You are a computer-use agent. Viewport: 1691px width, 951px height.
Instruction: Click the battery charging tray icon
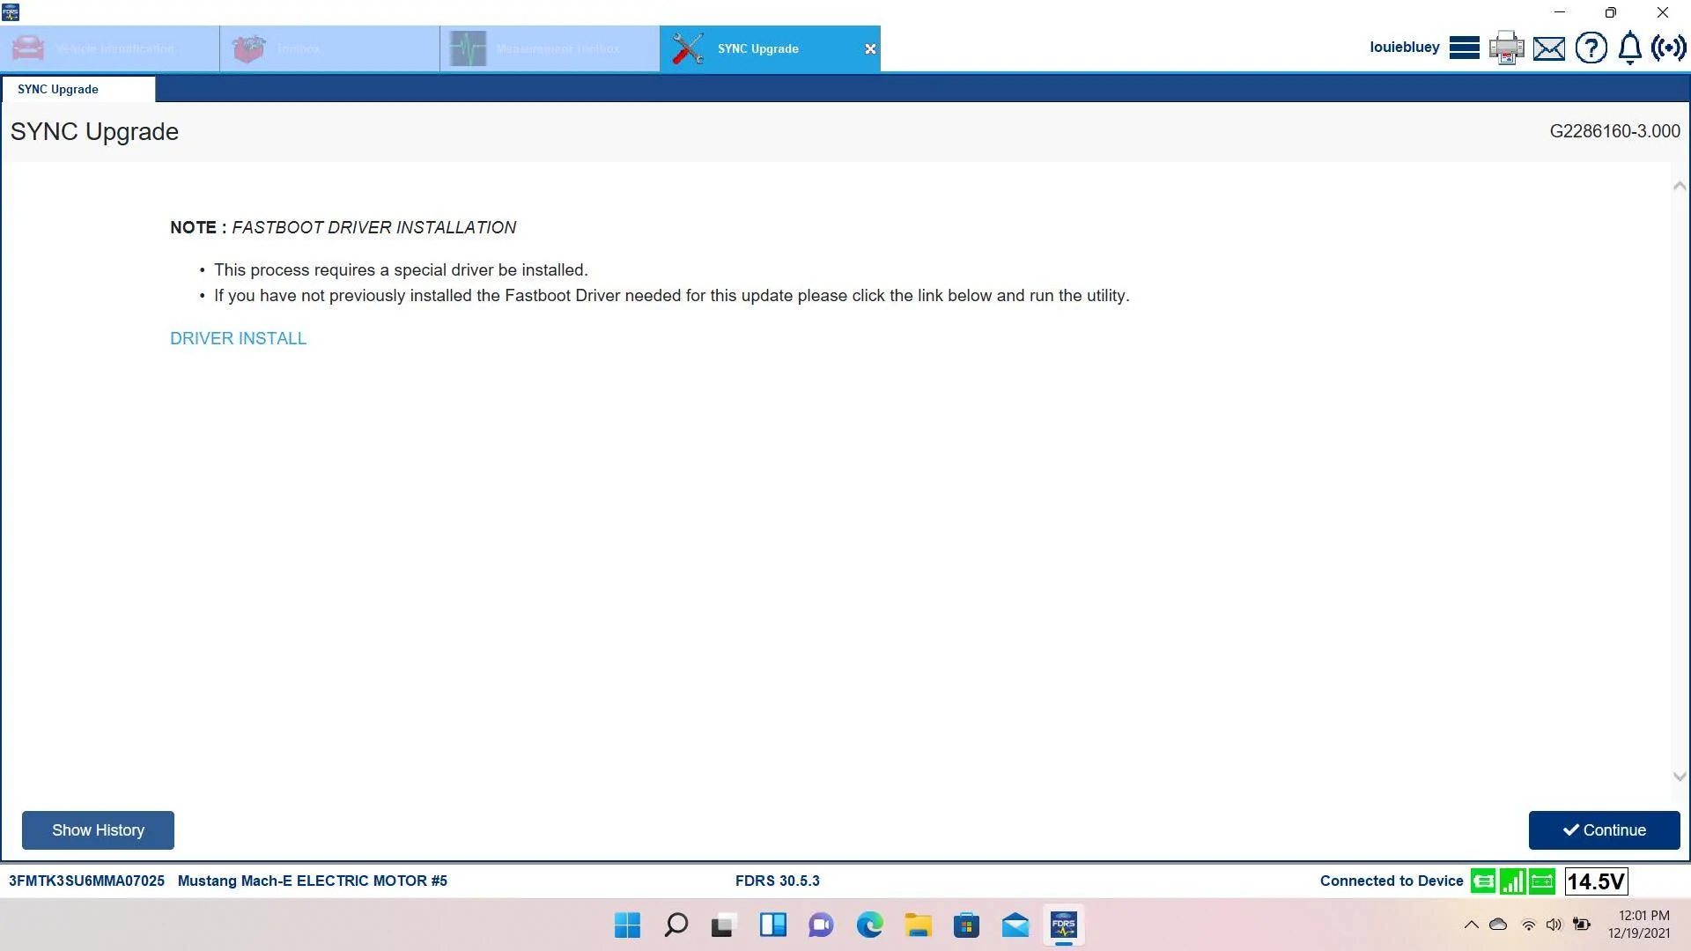(x=1582, y=925)
